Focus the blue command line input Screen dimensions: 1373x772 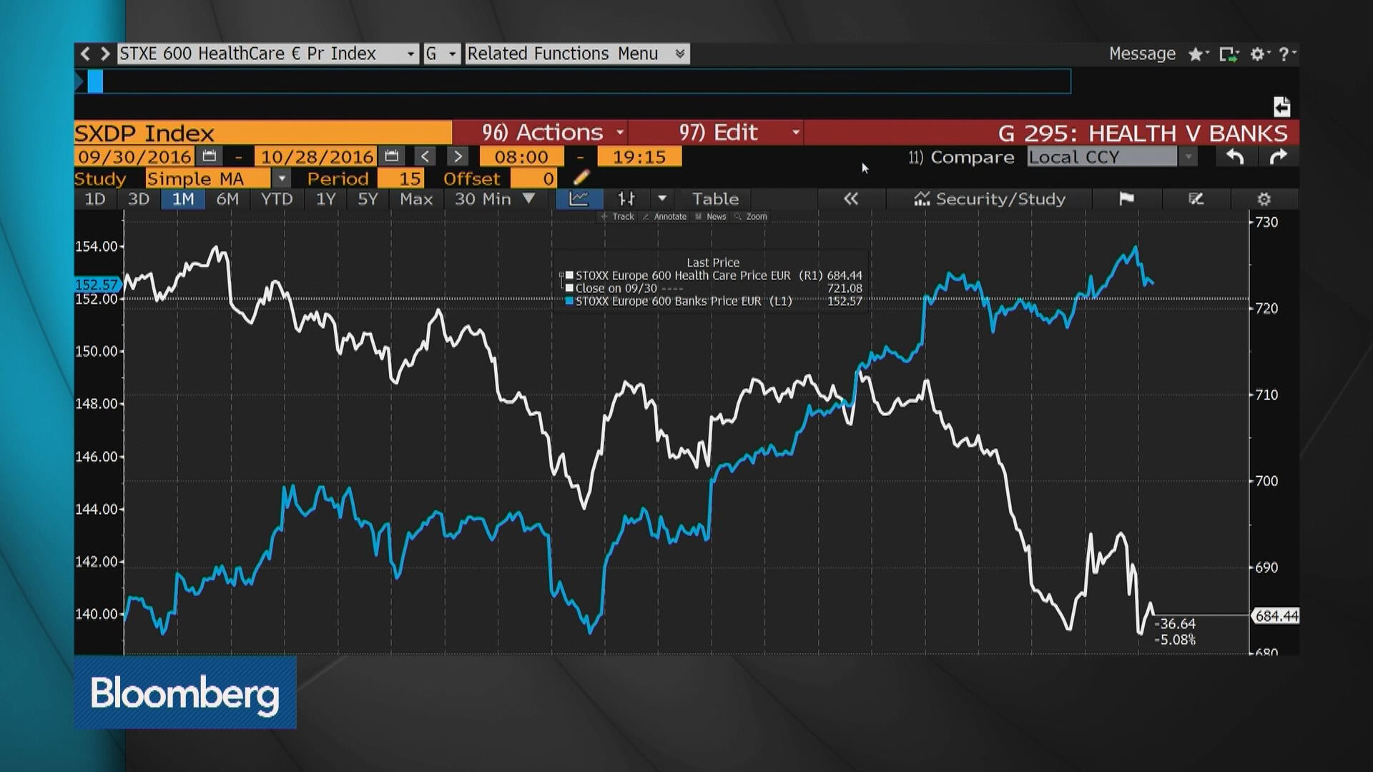579,81
